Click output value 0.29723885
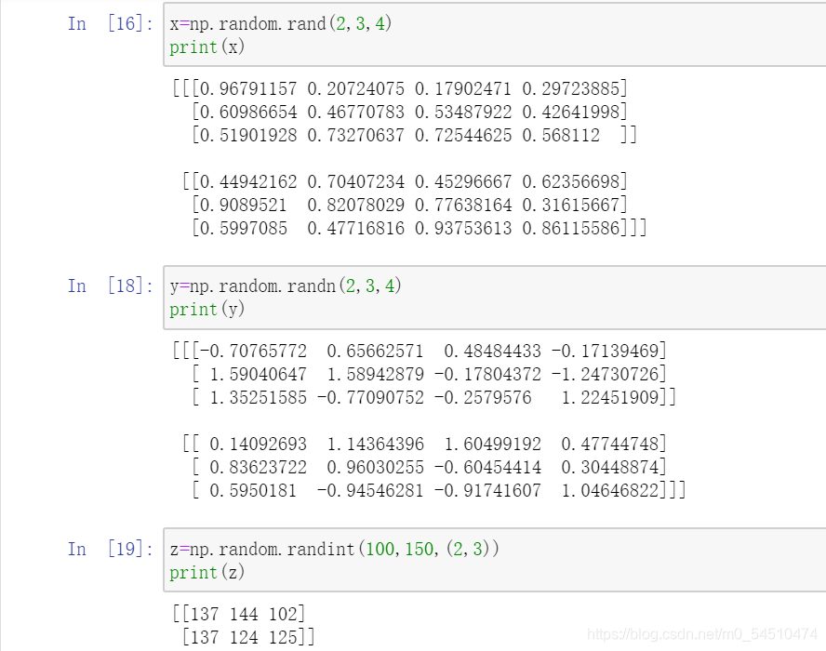This screenshot has height=651, width=826. 570,88
